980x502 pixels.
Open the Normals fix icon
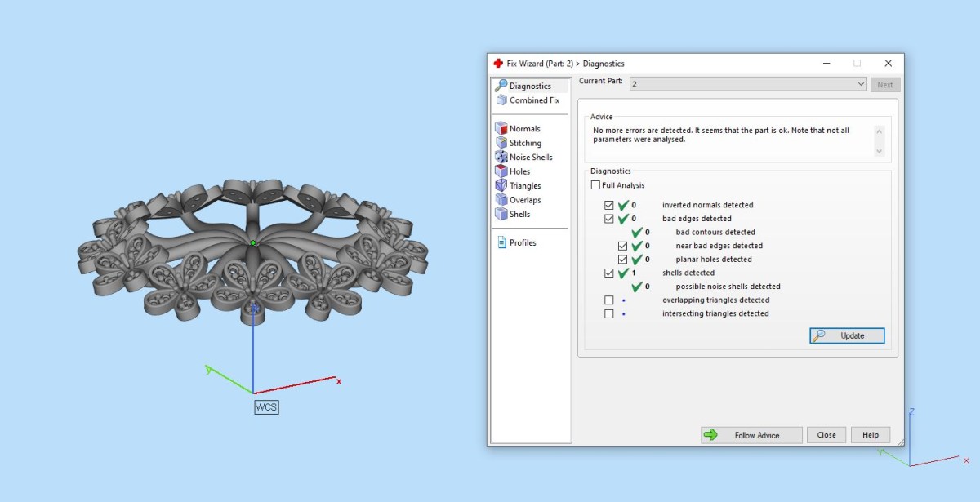pos(501,129)
